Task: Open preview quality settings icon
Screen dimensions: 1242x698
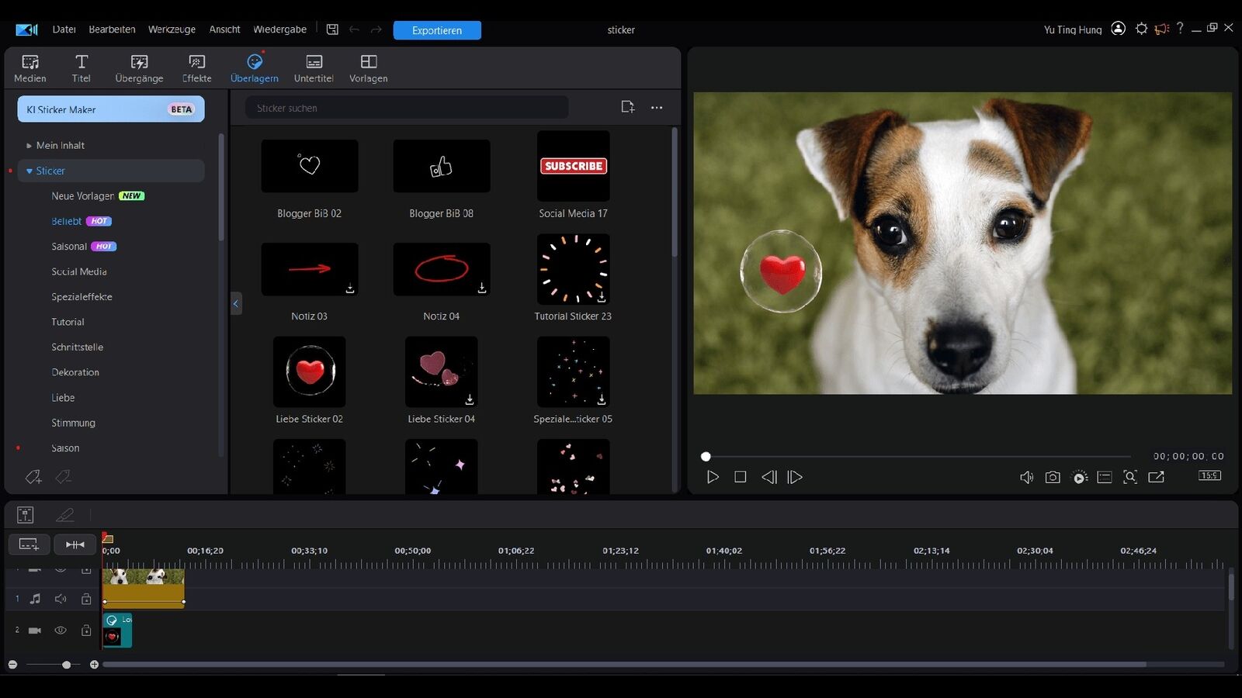Action: [x=1080, y=477]
